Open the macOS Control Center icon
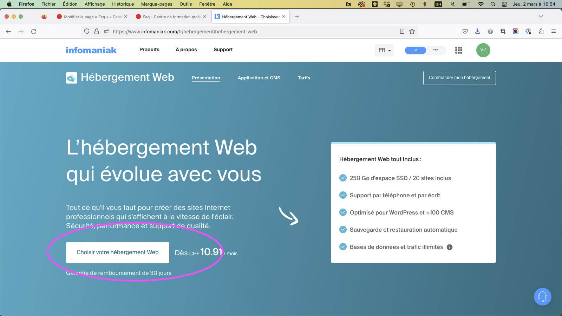Viewport: 562px width, 316px height. click(x=504, y=4)
